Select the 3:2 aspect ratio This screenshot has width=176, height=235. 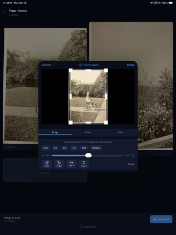coord(65,148)
